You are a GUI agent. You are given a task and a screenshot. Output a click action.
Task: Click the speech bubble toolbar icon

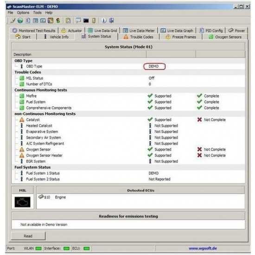coord(78,20)
